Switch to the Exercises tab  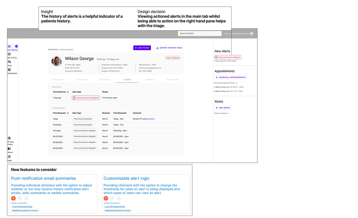(82, 80)
